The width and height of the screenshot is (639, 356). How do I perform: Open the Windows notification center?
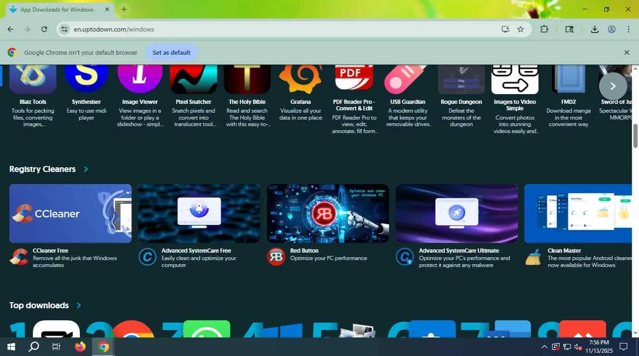(624, 347)
